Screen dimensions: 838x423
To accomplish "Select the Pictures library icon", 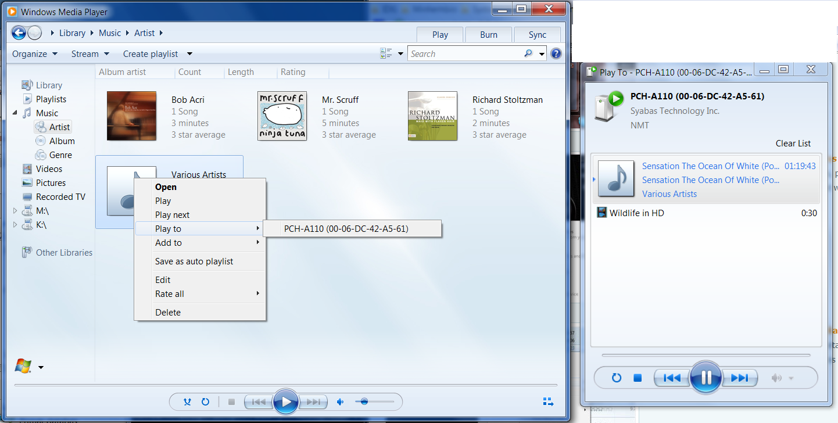I will coord(27,182).
